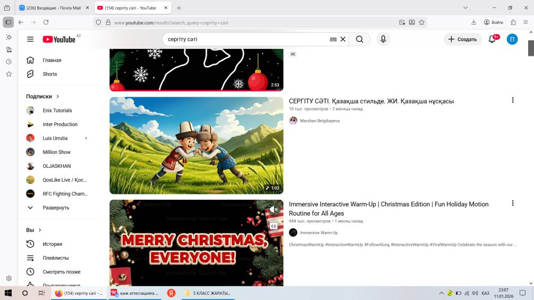This screenshot has height=300, width=534.
Task: Open Enix Tutorials channel
Action: (58, 110)
